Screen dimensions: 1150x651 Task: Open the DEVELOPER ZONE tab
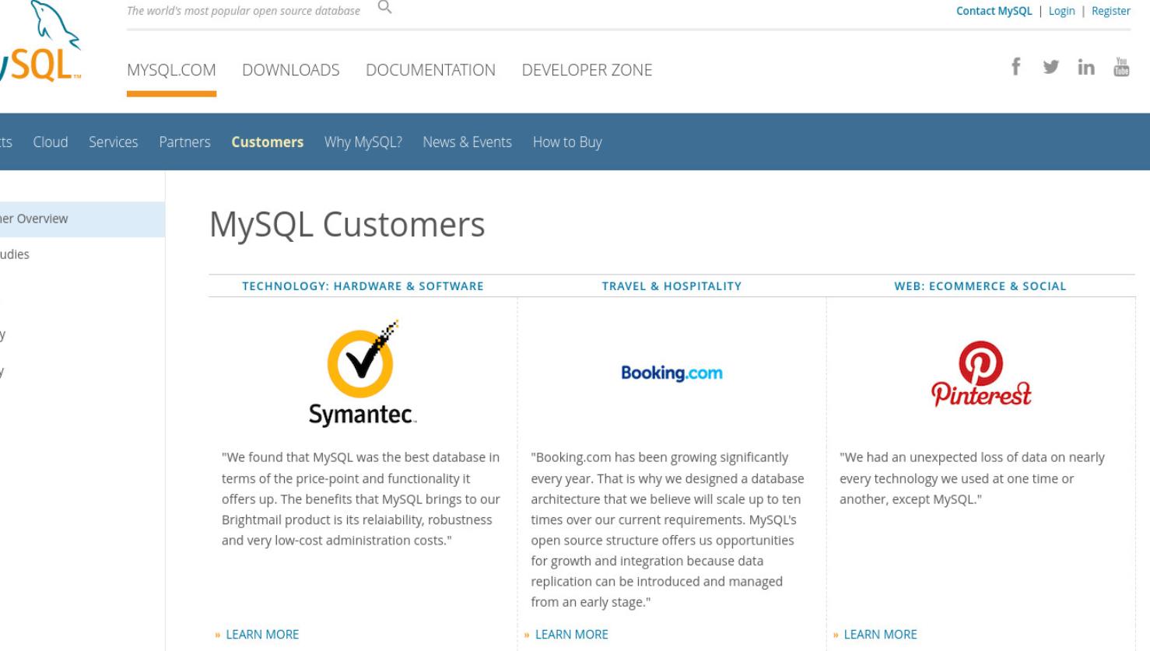pos(587,70)
